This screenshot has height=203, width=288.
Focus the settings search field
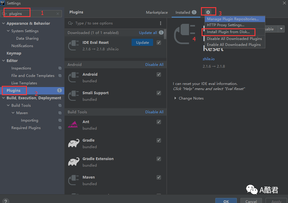click(x=31, y=14)
